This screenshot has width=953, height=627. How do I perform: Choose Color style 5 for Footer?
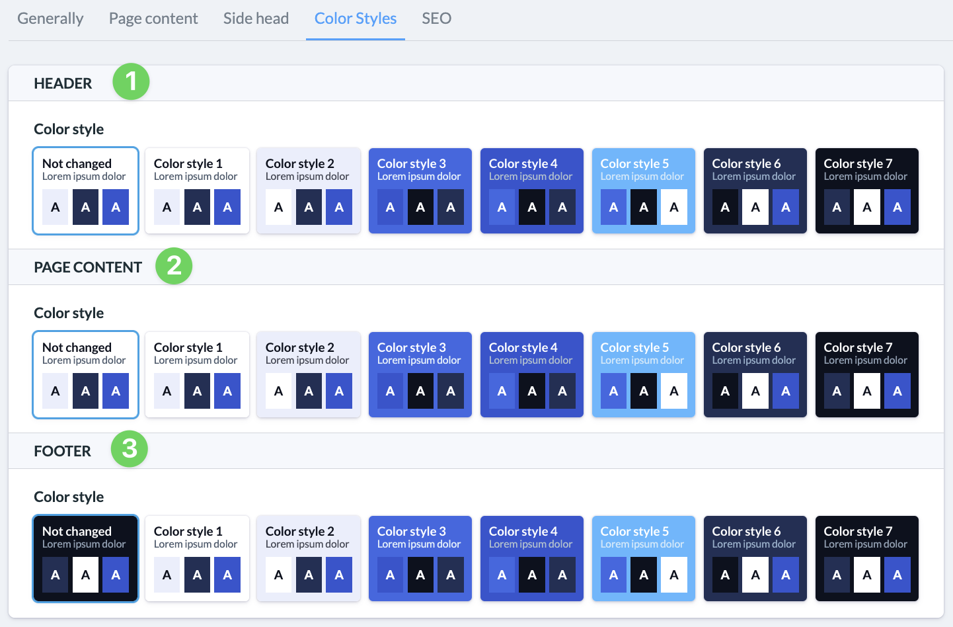[644, 558]
